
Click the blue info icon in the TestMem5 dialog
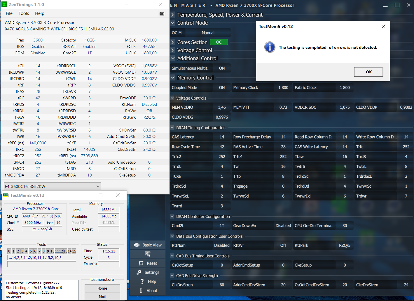[270, 47]
